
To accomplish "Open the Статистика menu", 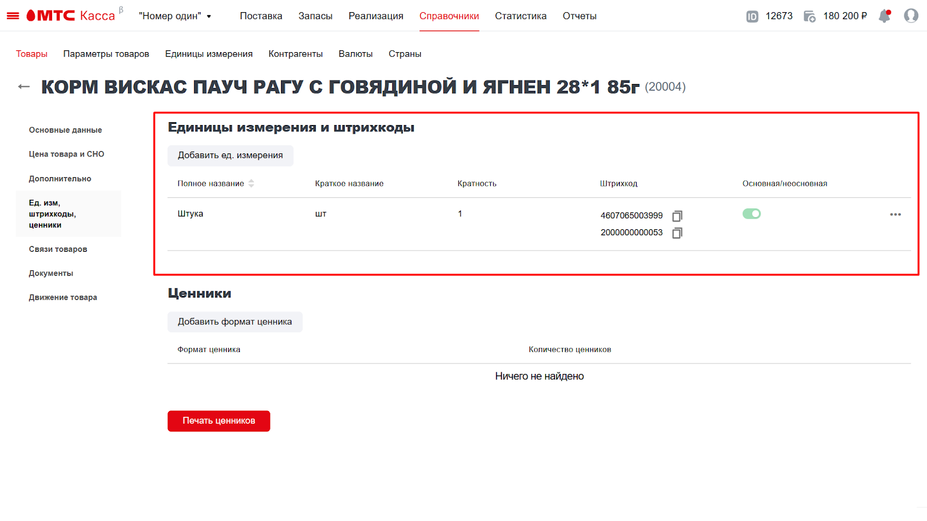I will pyautogui.click(x=521, y=16).
